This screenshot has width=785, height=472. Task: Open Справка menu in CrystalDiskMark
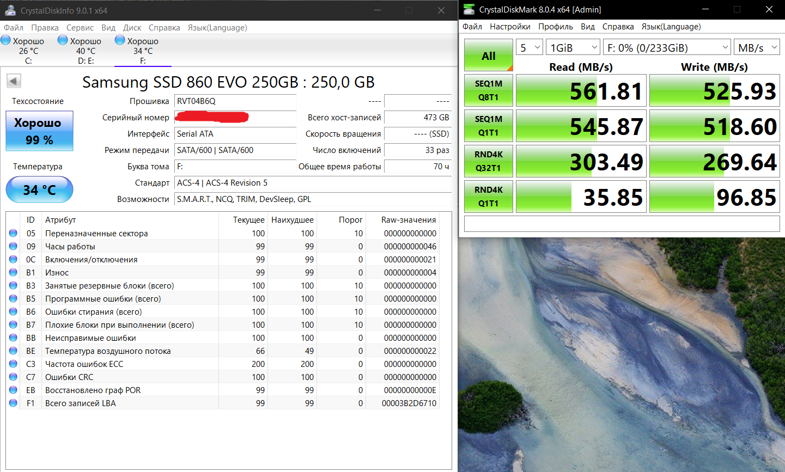pyautogui.click(x=618, y=27)
